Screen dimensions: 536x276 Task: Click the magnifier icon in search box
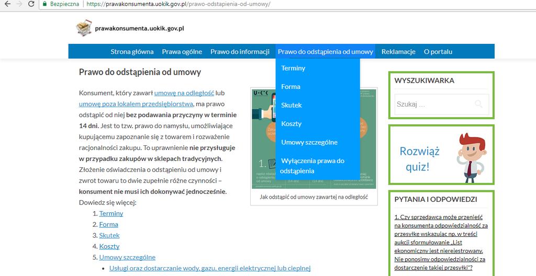click(478, 104)
